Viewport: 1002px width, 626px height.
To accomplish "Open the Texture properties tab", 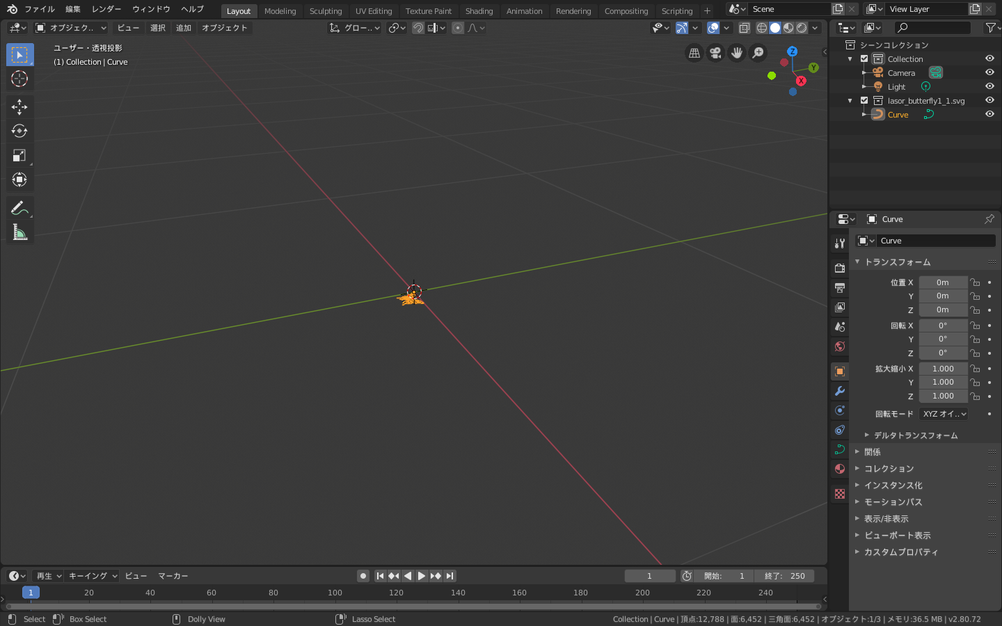I will click(x=840, y=494).
